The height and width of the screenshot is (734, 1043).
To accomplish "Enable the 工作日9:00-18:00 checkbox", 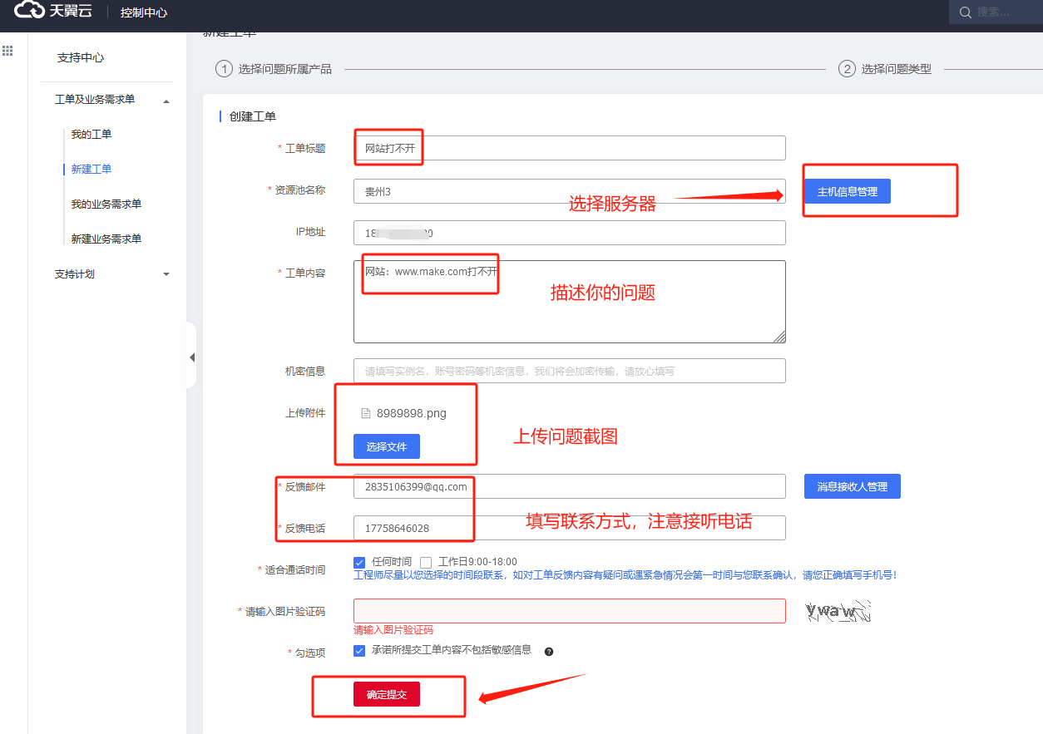I will tap(426, 562).
